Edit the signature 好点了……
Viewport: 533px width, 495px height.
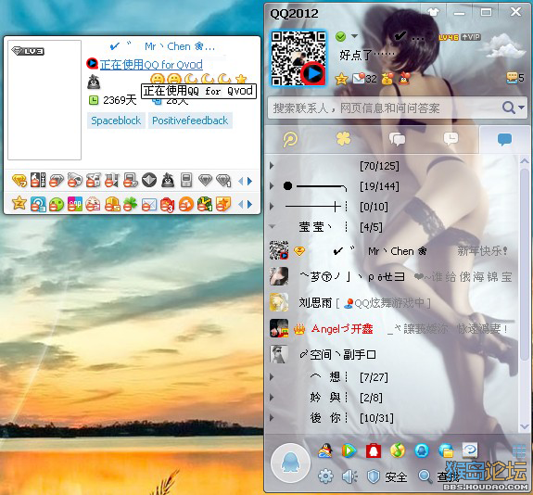coord(367,55)
